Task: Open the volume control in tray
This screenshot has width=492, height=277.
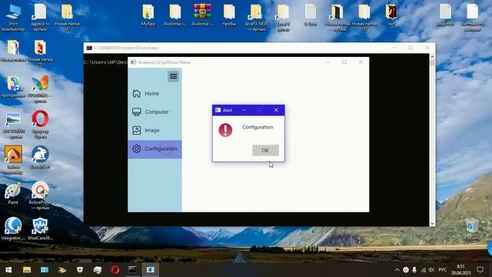Action: click(x=431, y=270)
